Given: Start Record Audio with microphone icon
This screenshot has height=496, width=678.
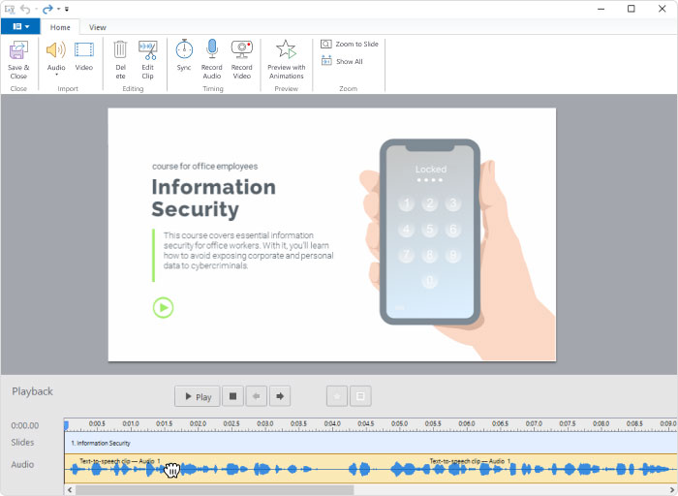Looking at the screenshot, I should tap(212, 49).
